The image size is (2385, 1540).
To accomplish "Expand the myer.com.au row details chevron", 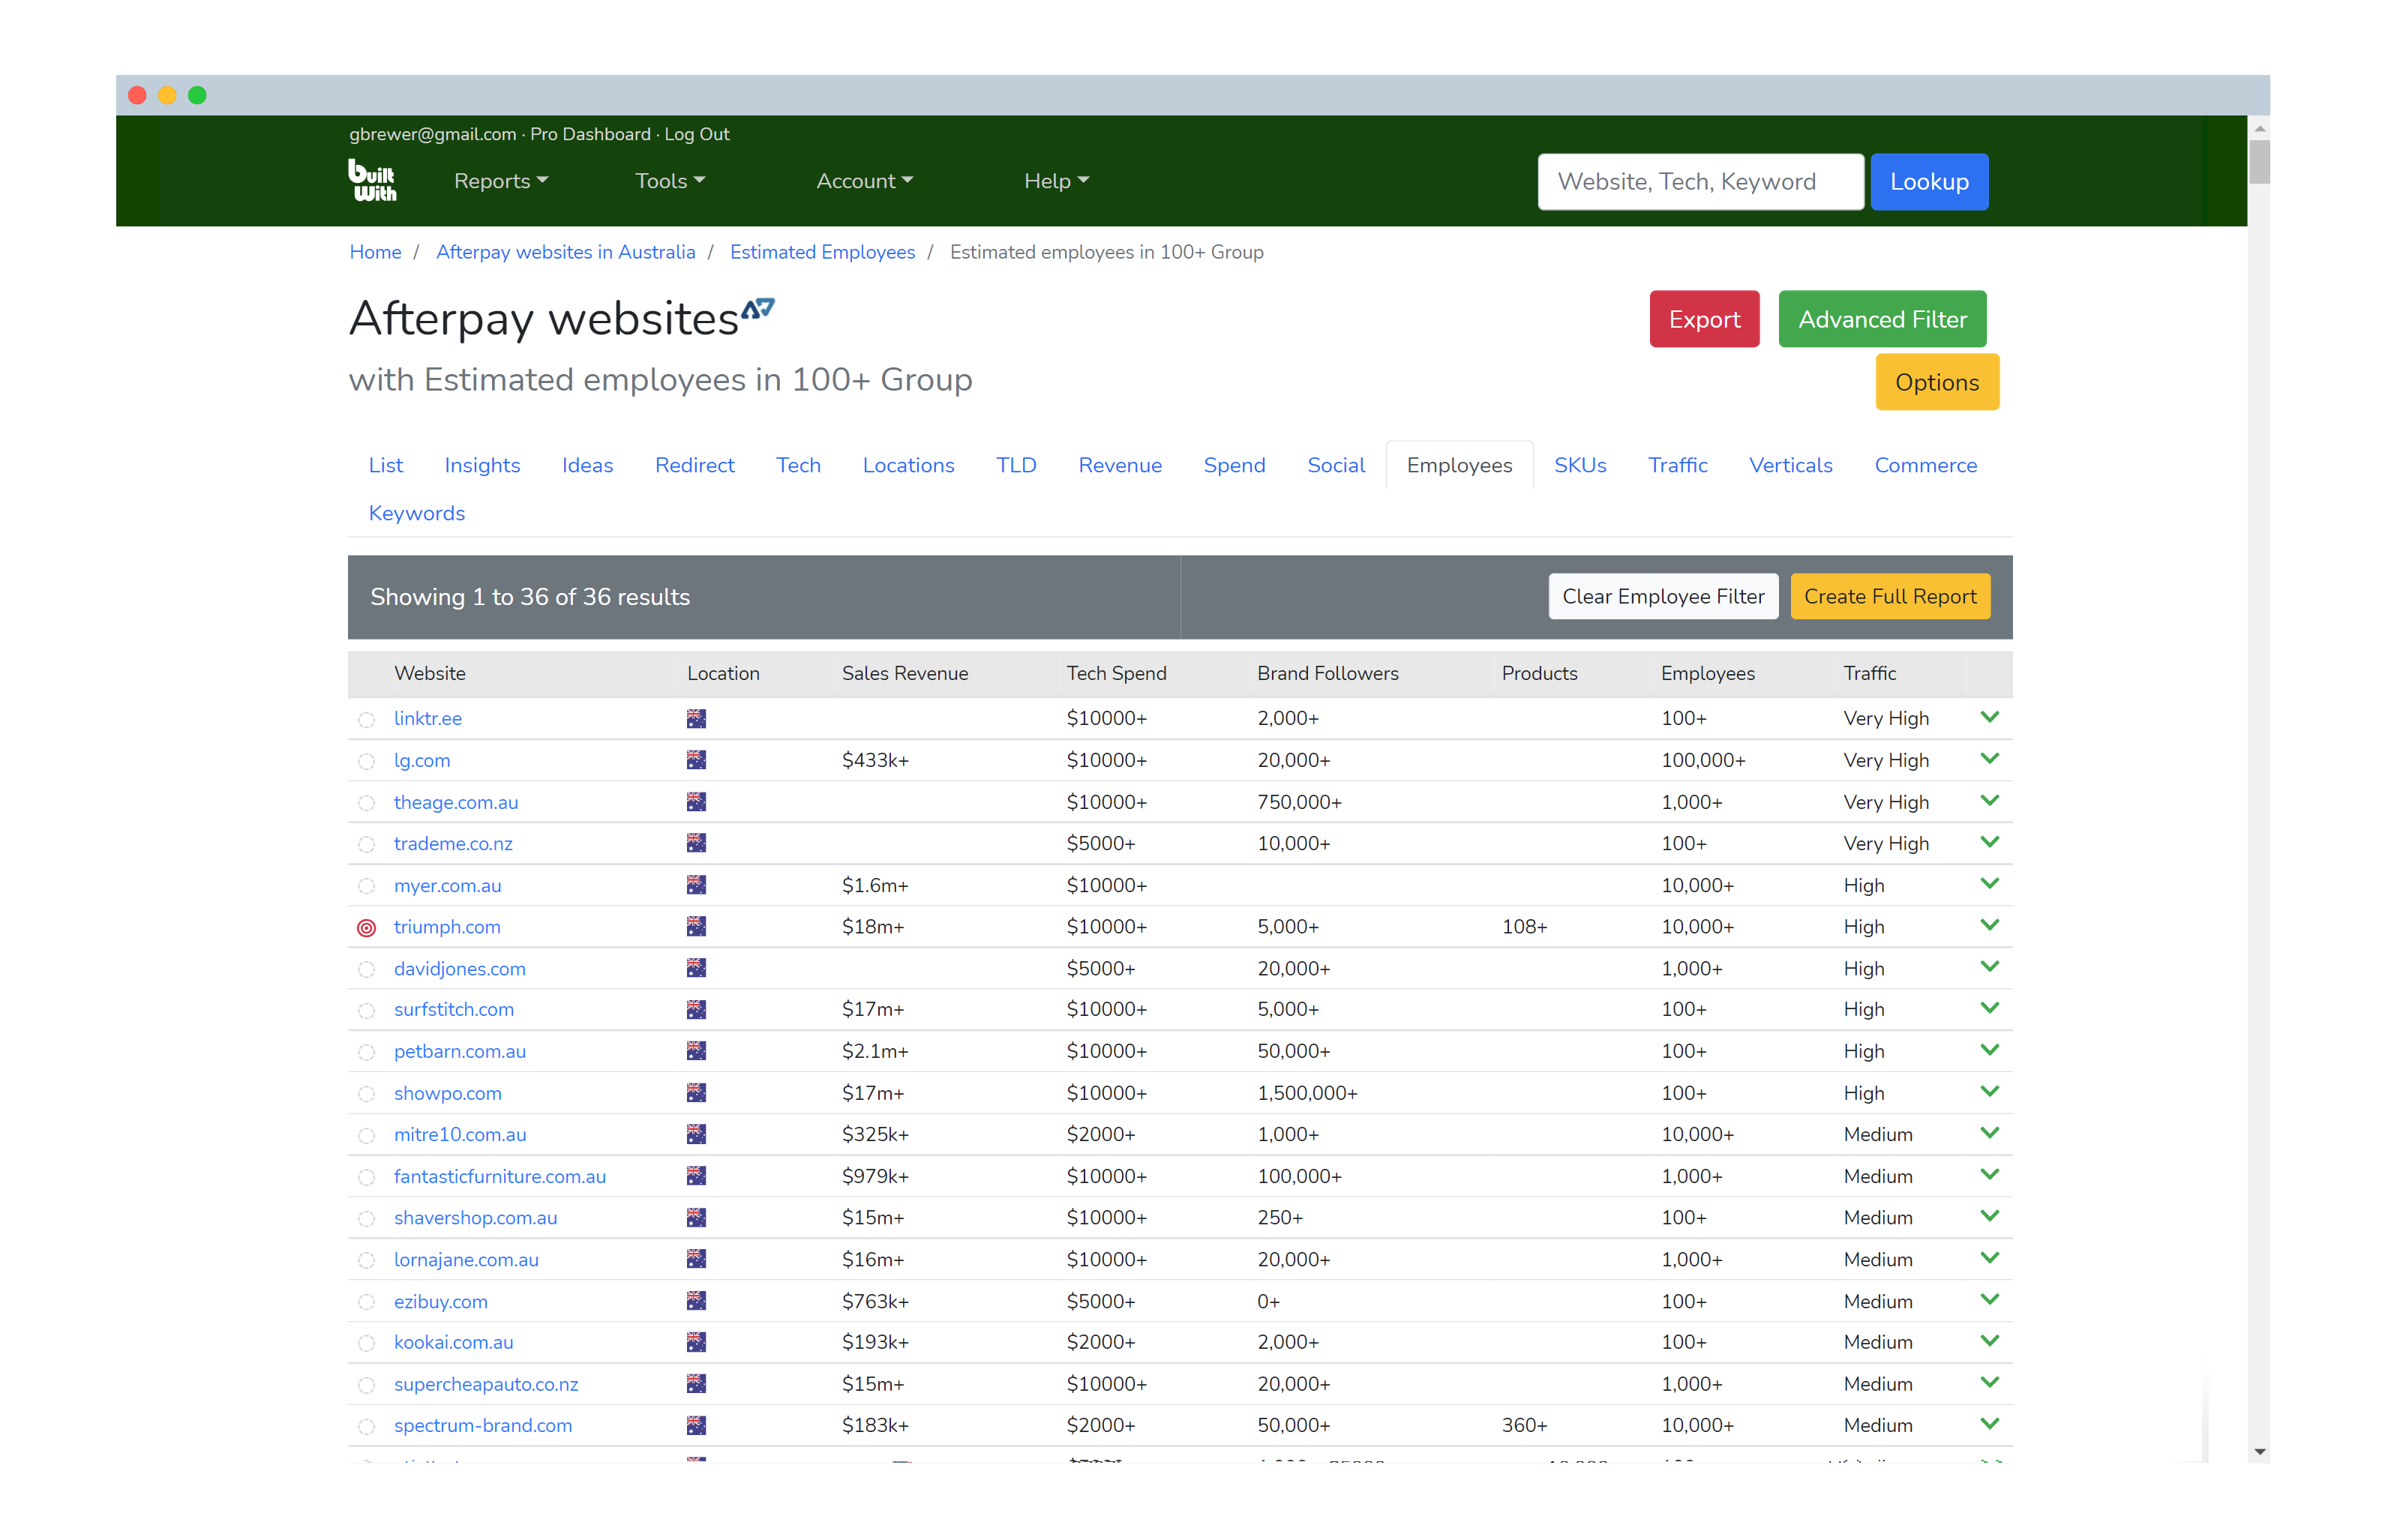I will coord(1989,884).
